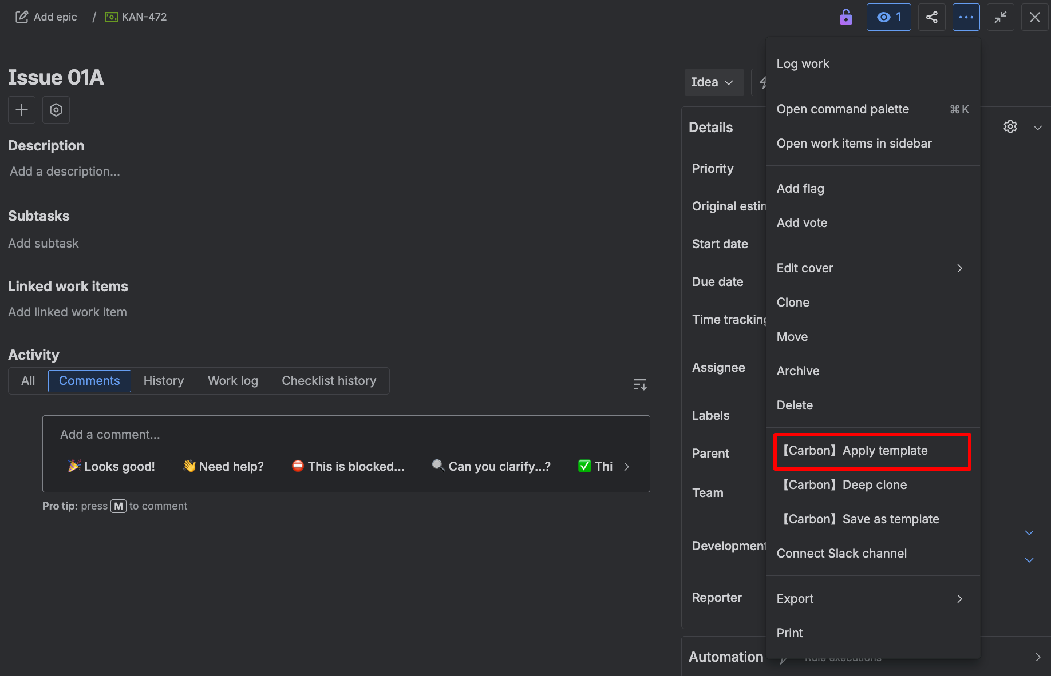Open the Idea status dropdown

(714, 82)
